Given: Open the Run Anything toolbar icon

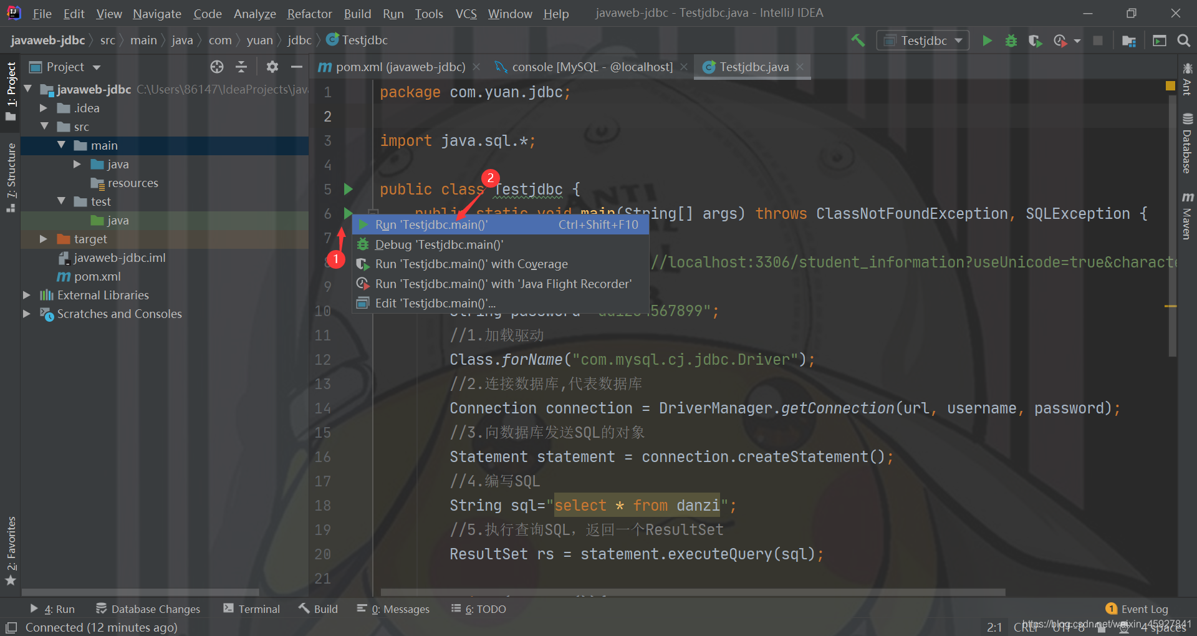Looking at the screenshot, I should point(1159,41).
